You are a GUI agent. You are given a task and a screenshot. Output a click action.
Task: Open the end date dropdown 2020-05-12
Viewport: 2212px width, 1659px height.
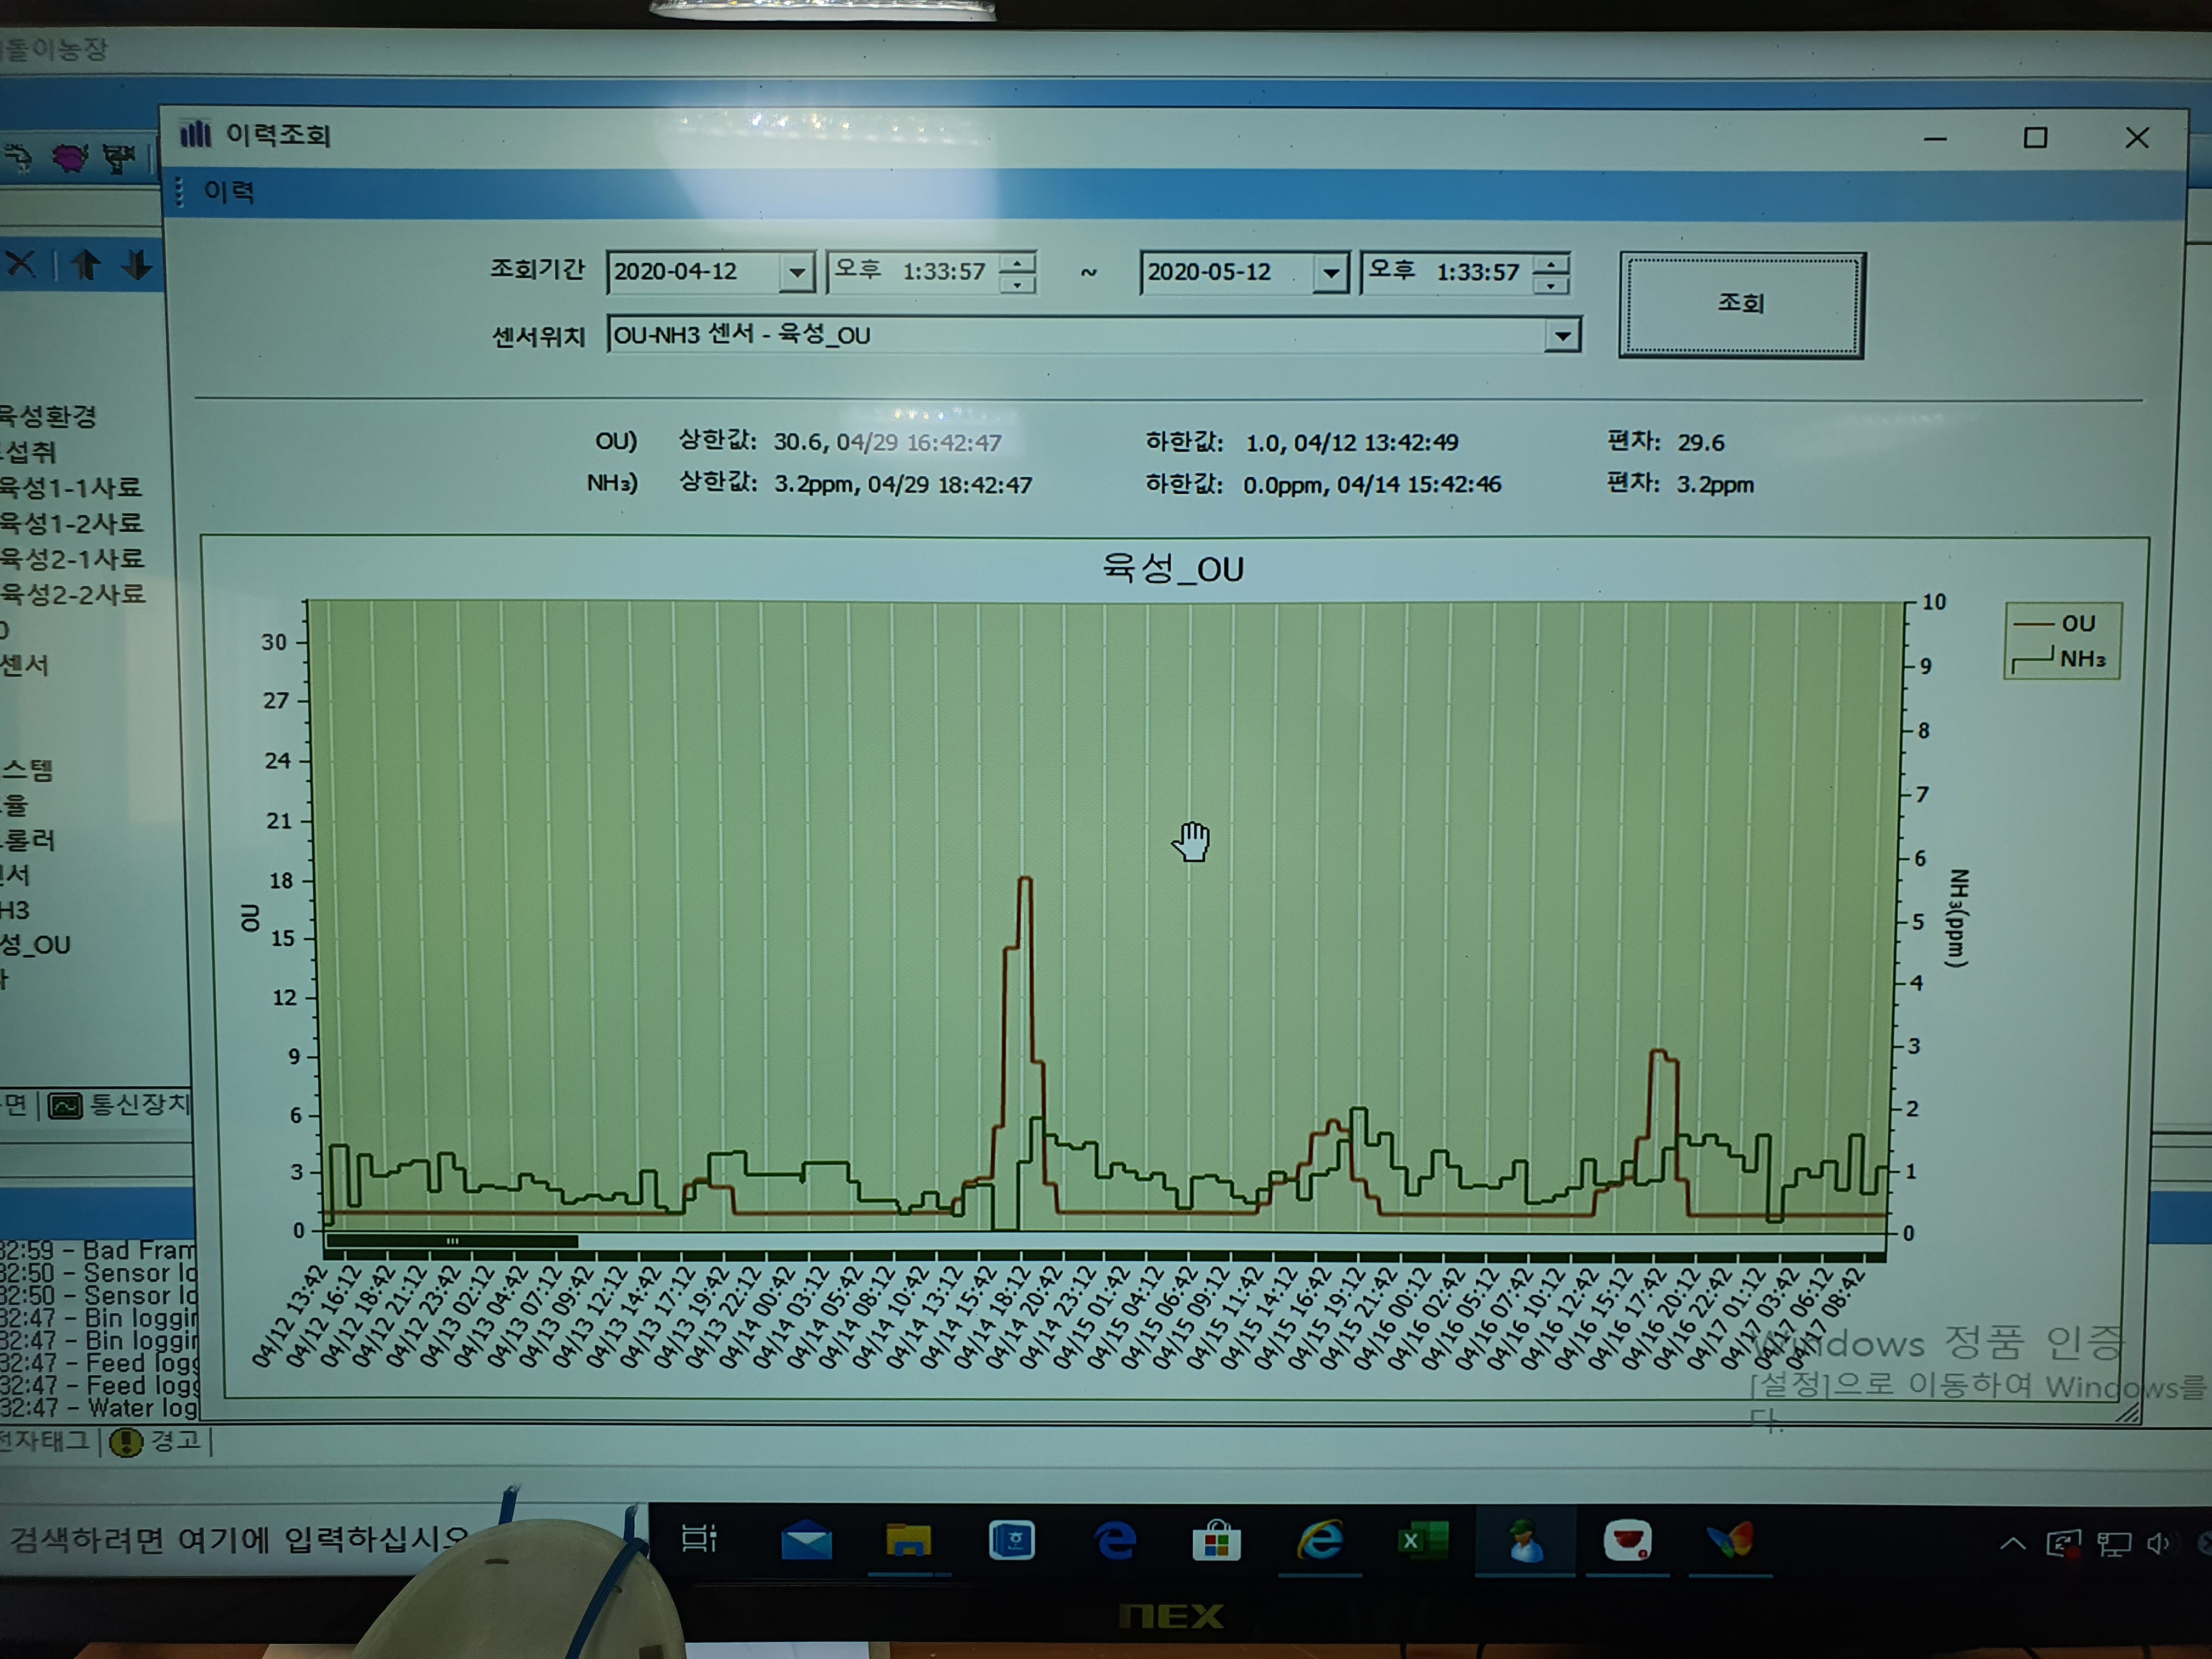[x=1330, y=272]
